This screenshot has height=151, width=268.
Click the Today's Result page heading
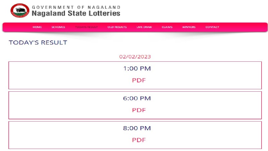click(x=38, y=43)
